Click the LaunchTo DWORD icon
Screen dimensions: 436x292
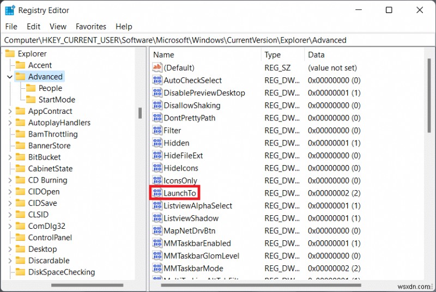coord(157,192)
